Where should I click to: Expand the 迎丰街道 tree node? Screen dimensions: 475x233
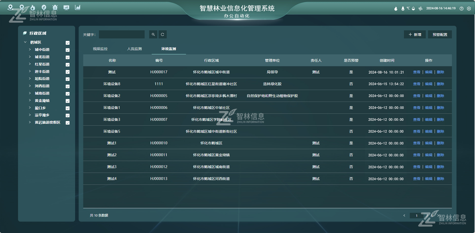(x=30, y=72)
